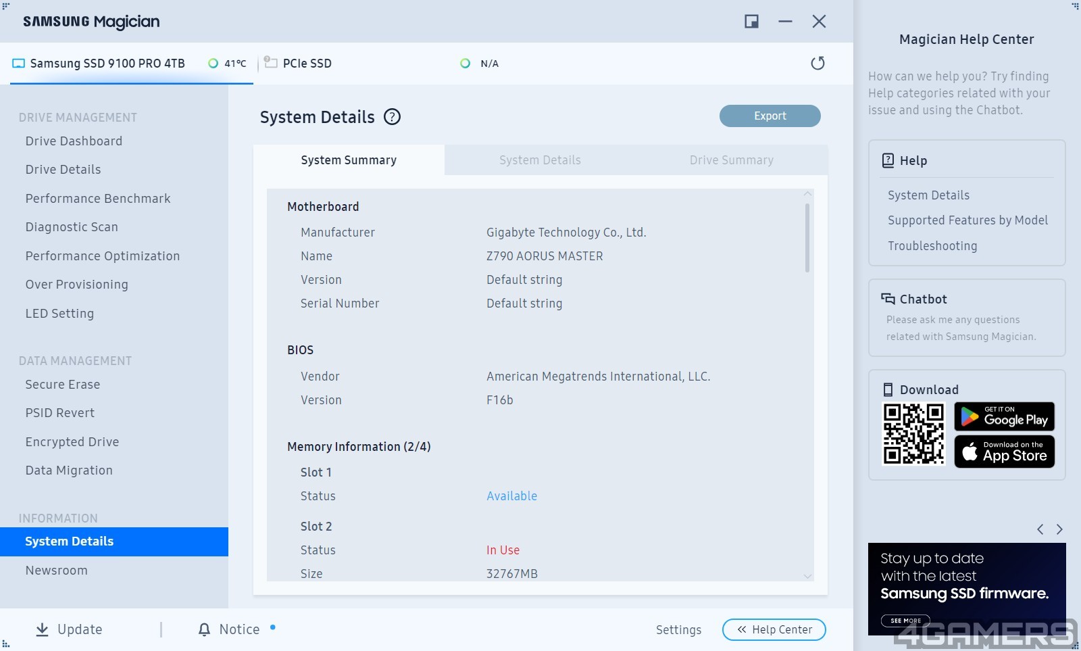Click the Slot 2 size '32767MB'
This screenshot has width=1081, height=651.
[x=512, y=573]
